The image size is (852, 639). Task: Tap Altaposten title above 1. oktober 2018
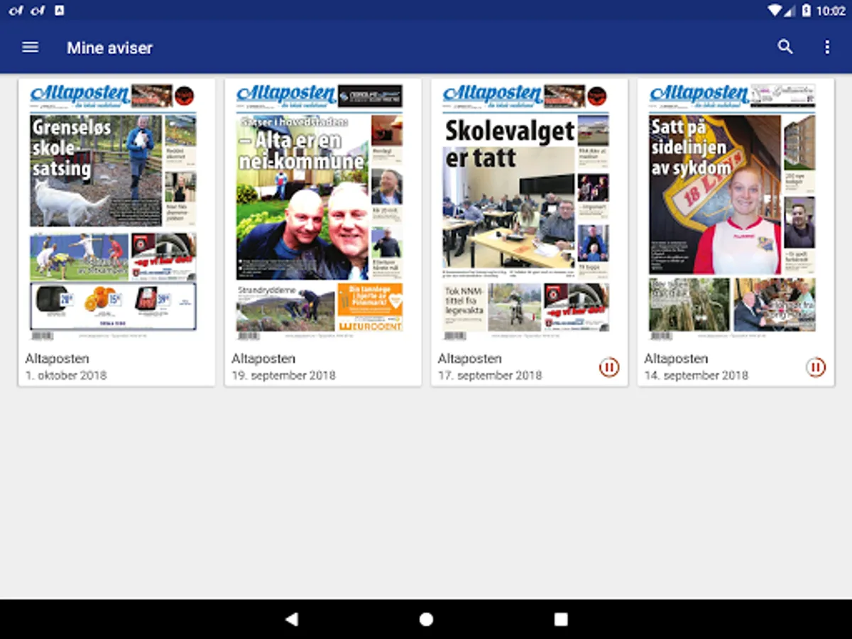pyautogui.click(x=57, y=359)
